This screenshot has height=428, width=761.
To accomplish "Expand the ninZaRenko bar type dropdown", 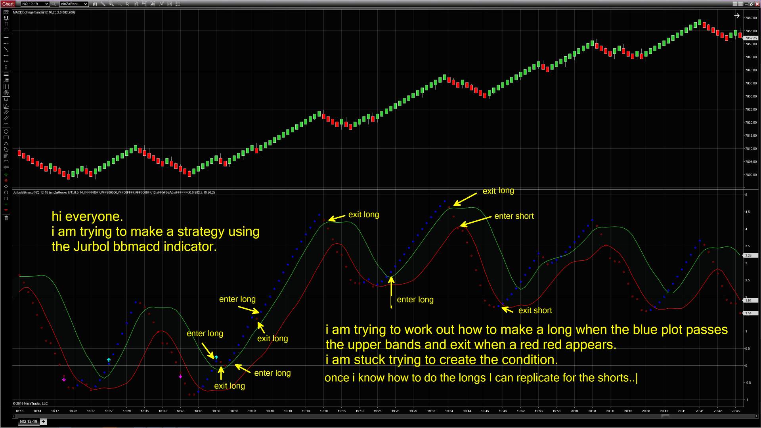I will (x=85, y=4).
